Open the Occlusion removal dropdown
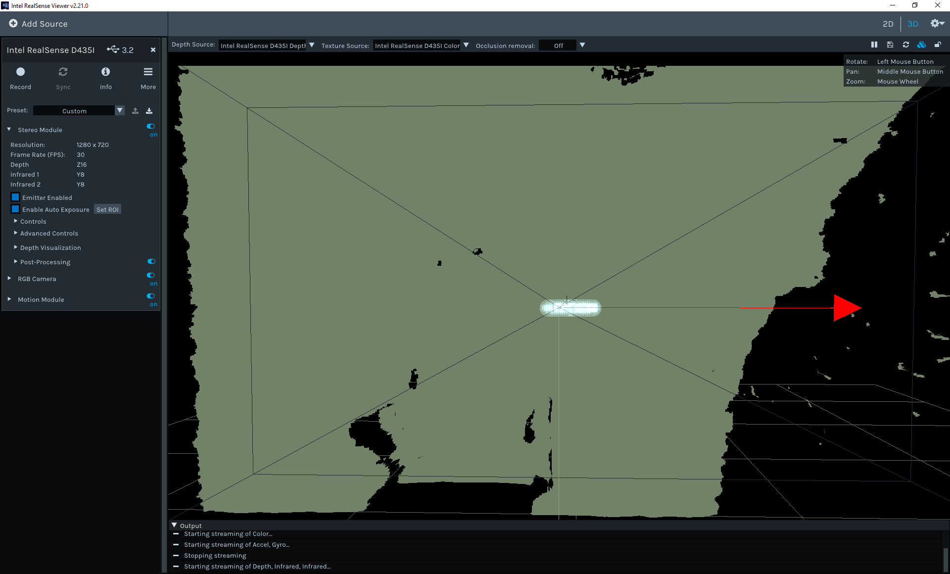This screenshot has height=574, width=950. [x=562, y=45]
